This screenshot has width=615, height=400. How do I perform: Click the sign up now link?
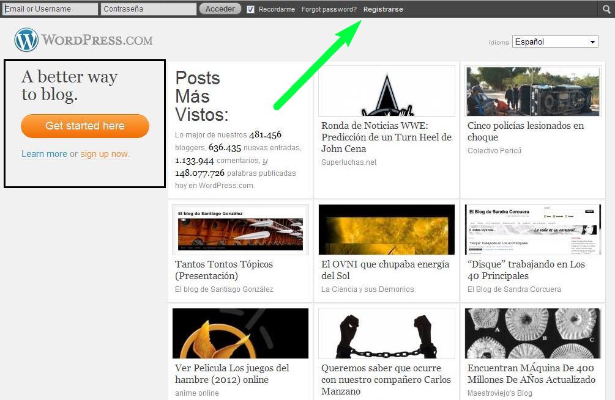click(105, 154)
